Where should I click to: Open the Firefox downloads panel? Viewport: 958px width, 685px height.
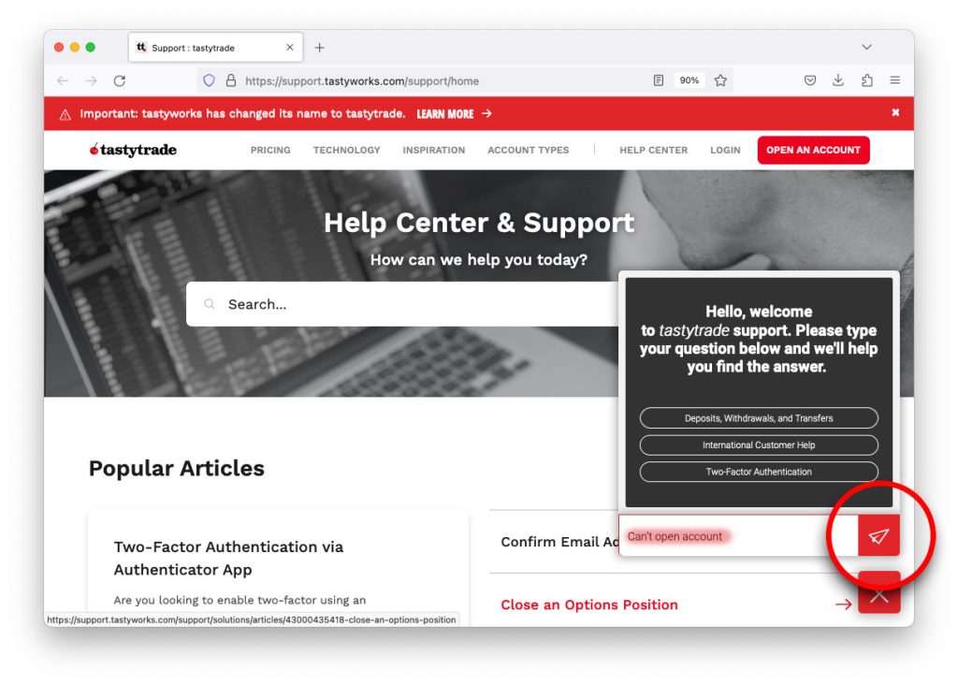838,80
